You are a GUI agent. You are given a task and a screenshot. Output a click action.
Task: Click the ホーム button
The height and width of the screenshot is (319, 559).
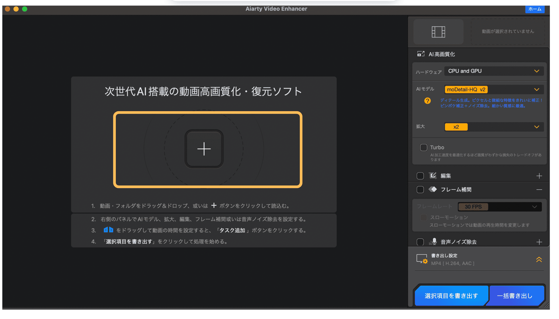(x=535, y=9)
